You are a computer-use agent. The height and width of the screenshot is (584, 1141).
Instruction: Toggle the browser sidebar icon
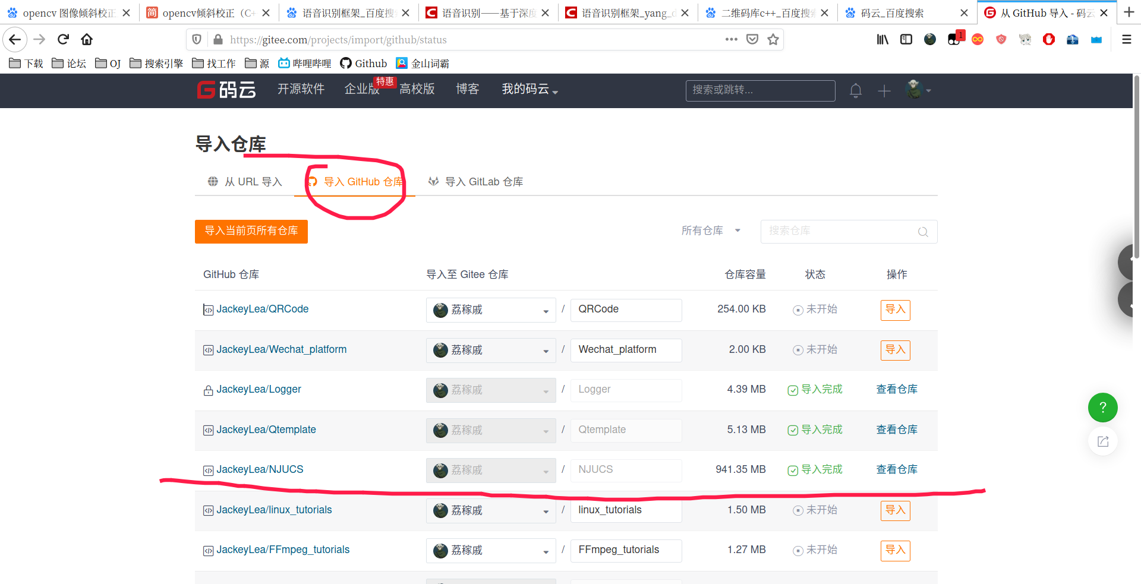[906, 39]
